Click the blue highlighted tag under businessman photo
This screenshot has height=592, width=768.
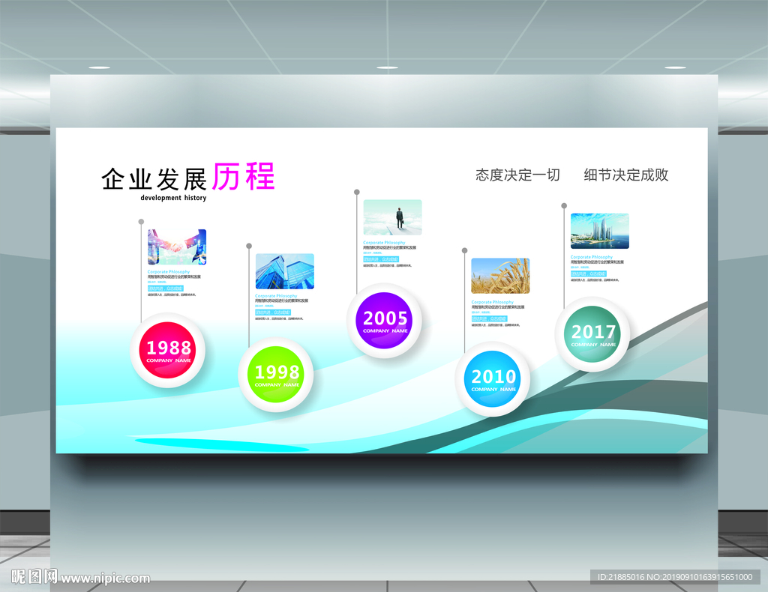pyautogui.click(x=381, y=259)
